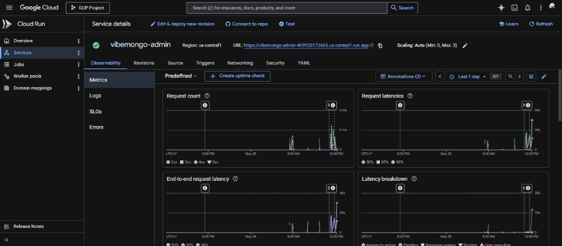Click Create uptime check button
The height and width of the screenshot is (246, 562).
[x=237, y=76]
